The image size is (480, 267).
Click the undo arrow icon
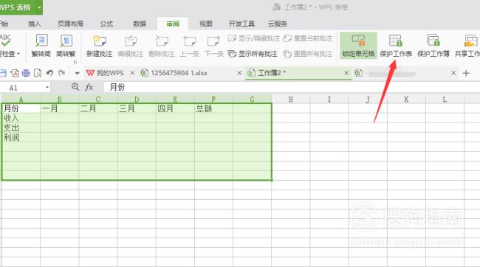coord(49,73)
